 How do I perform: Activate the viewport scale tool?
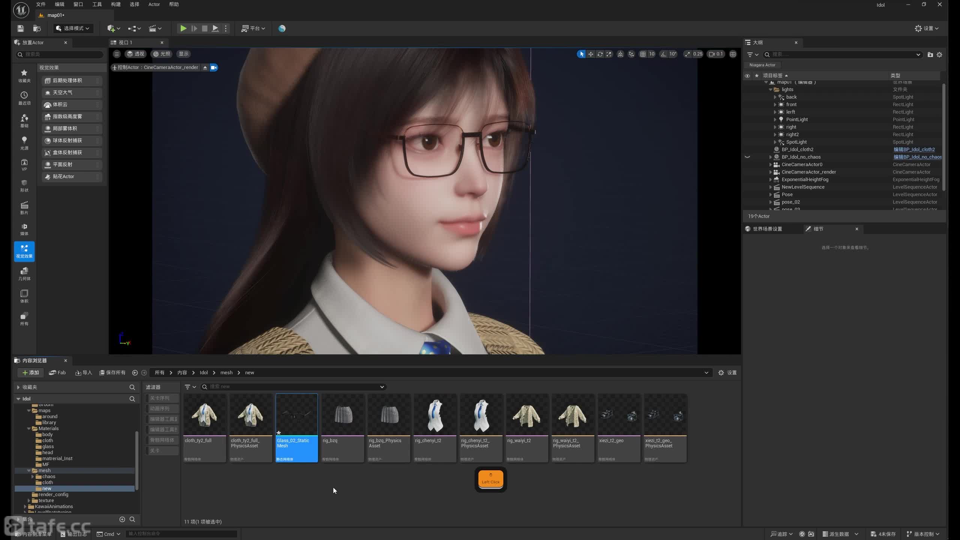click(x=609, y=54)
